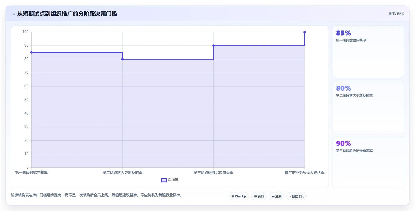
Task: Select the 表格 tag
Action: click(259, 196)
